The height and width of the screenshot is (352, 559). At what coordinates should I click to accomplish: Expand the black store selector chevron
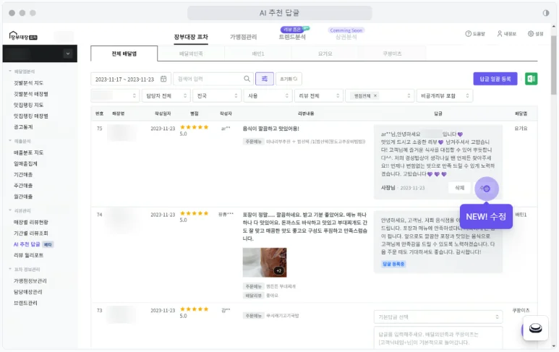click(x=68, y=53)
